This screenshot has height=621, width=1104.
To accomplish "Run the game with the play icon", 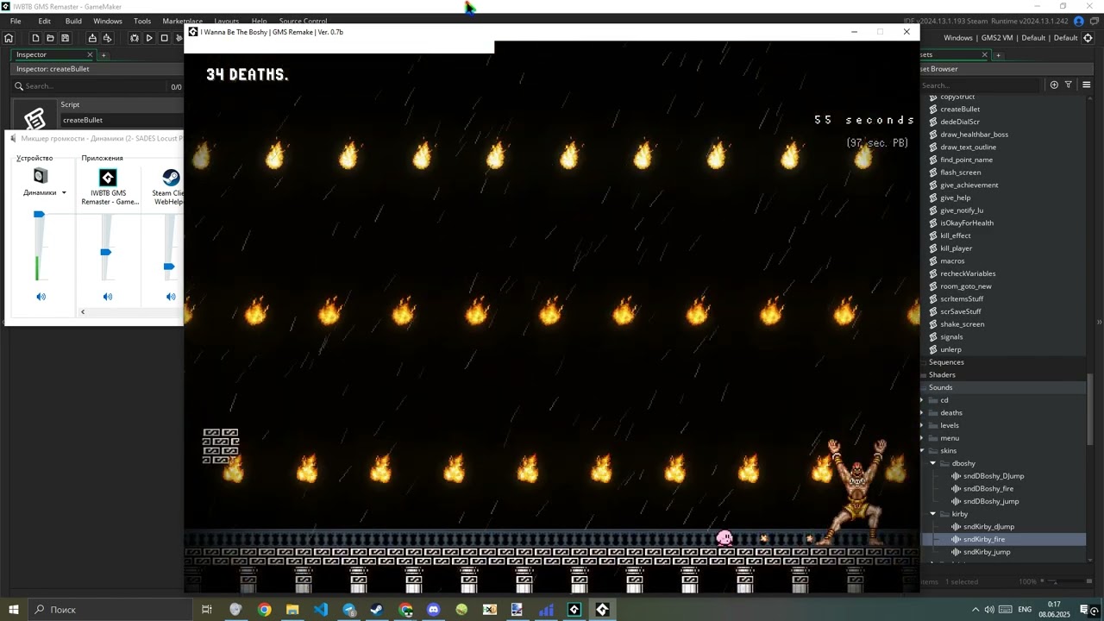I will point(149,38).
